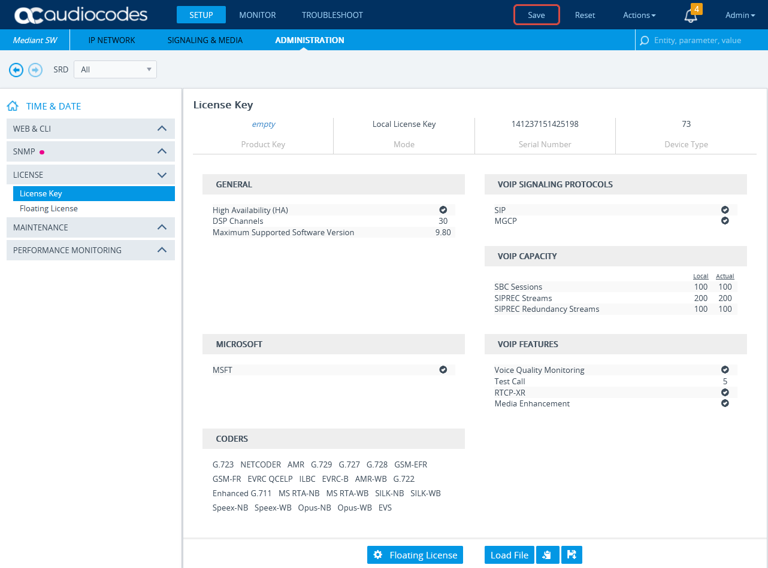Open the Admin user dropdown

point(740,15)
